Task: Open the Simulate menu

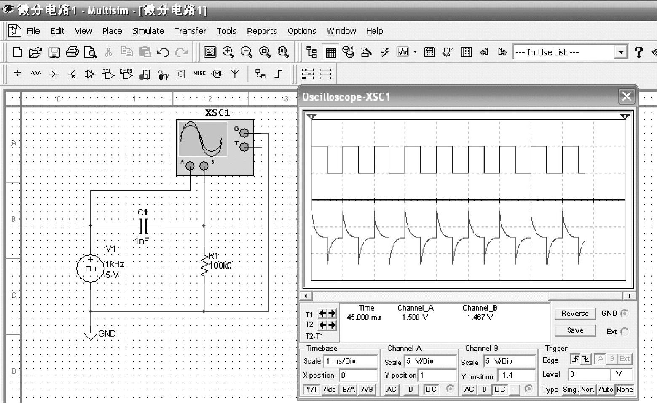Action: 148,31
